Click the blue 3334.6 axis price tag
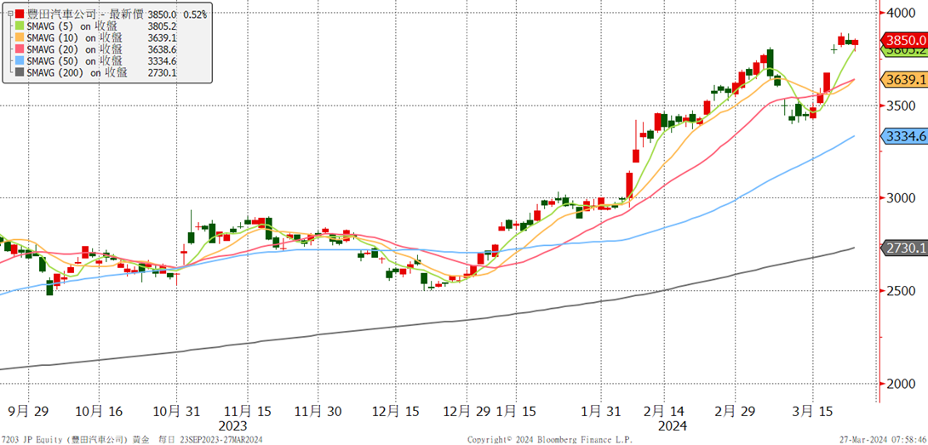This screenshot has height=445, width=928. (905, 136)
